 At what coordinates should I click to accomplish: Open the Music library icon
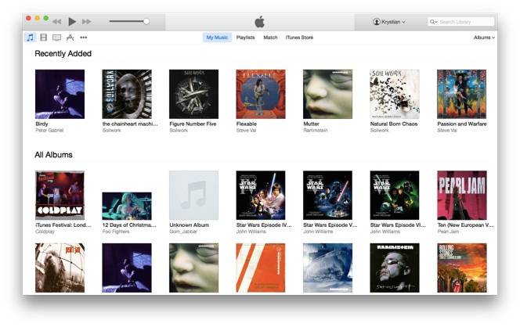(31, 38)
